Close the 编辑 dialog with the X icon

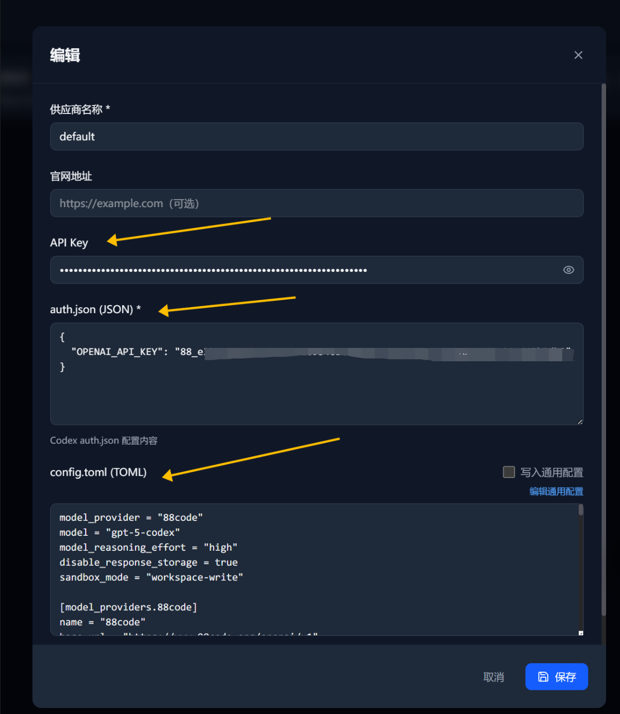578,55
